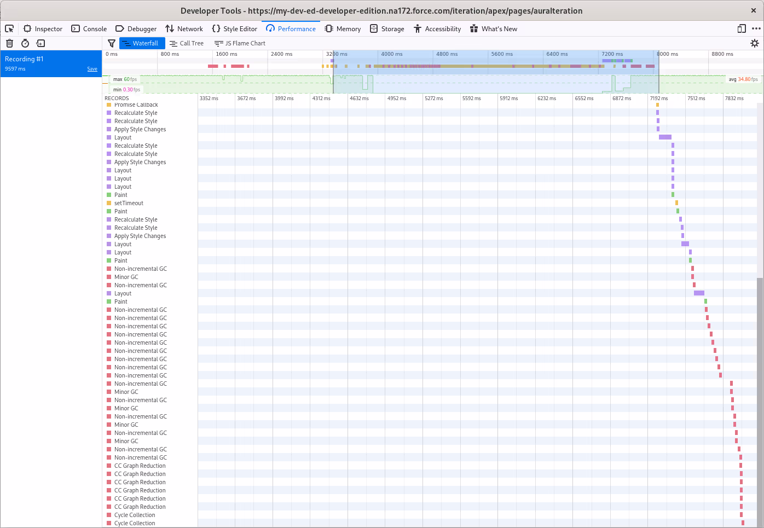Click the avg 34.80 fps label

point(743,79)
